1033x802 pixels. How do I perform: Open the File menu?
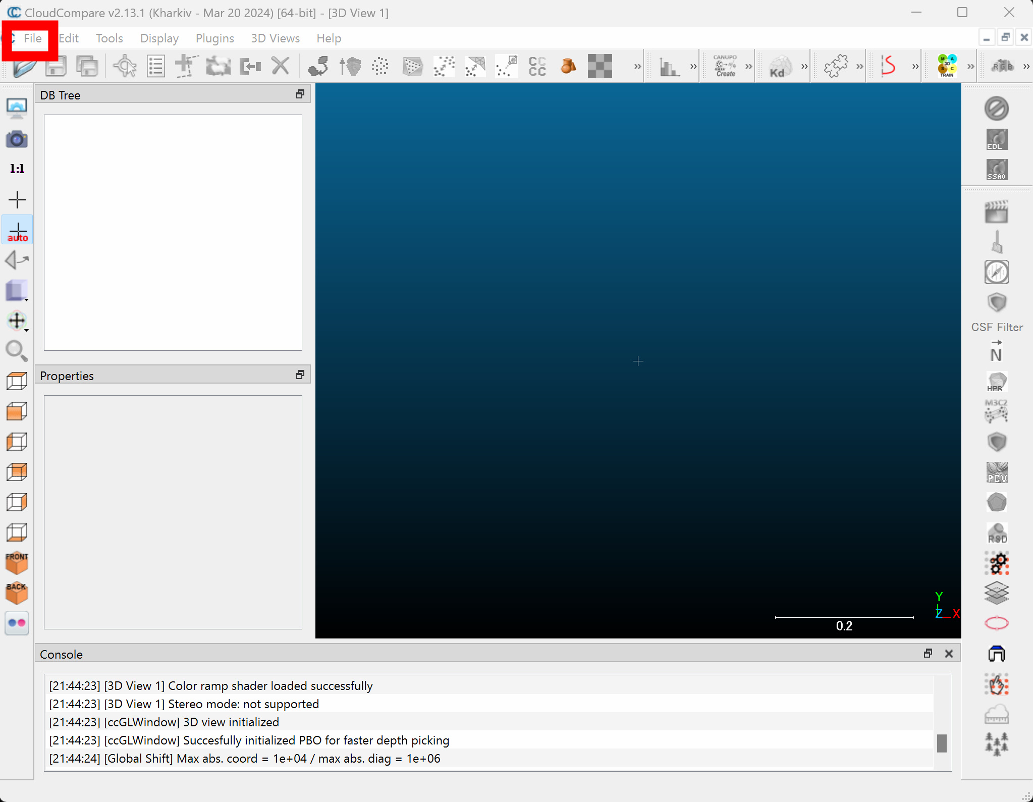[x=32, y=38]
